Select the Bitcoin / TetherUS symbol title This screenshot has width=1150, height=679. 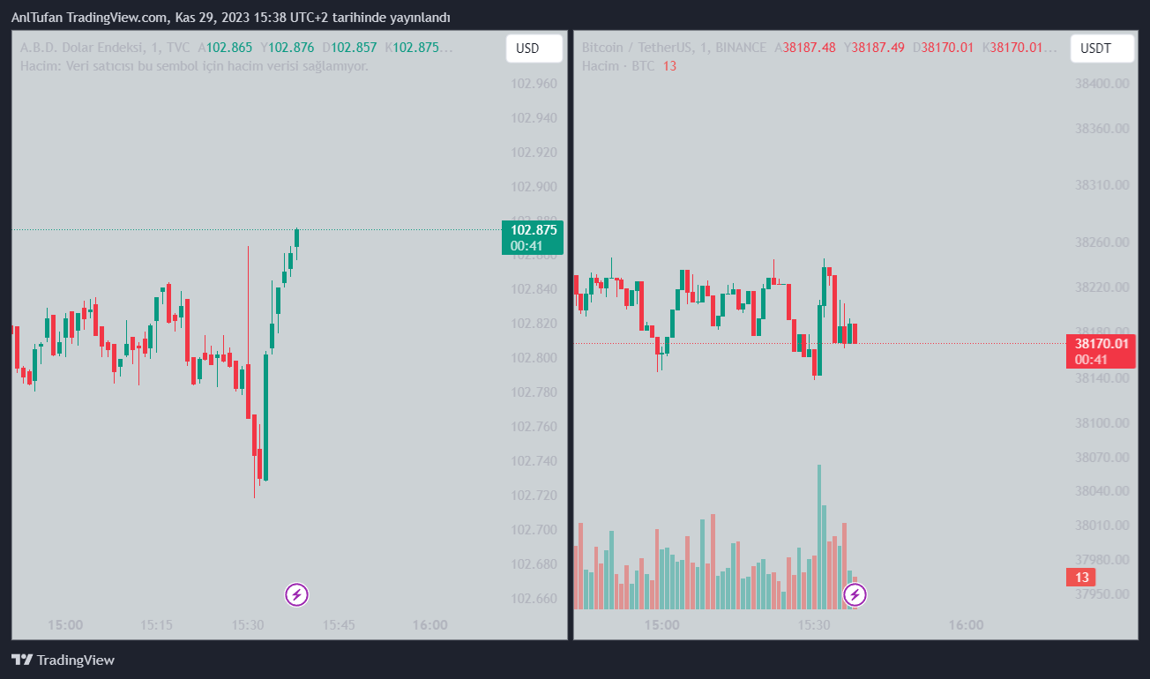point(646,48)
